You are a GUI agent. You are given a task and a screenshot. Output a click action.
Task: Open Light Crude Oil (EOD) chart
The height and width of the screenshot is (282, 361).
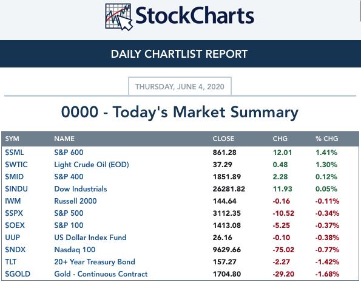click(x=92, y=165)
